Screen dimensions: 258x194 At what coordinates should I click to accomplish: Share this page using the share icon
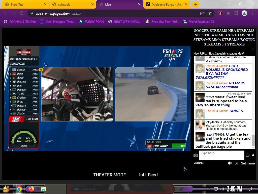[202, 13]
